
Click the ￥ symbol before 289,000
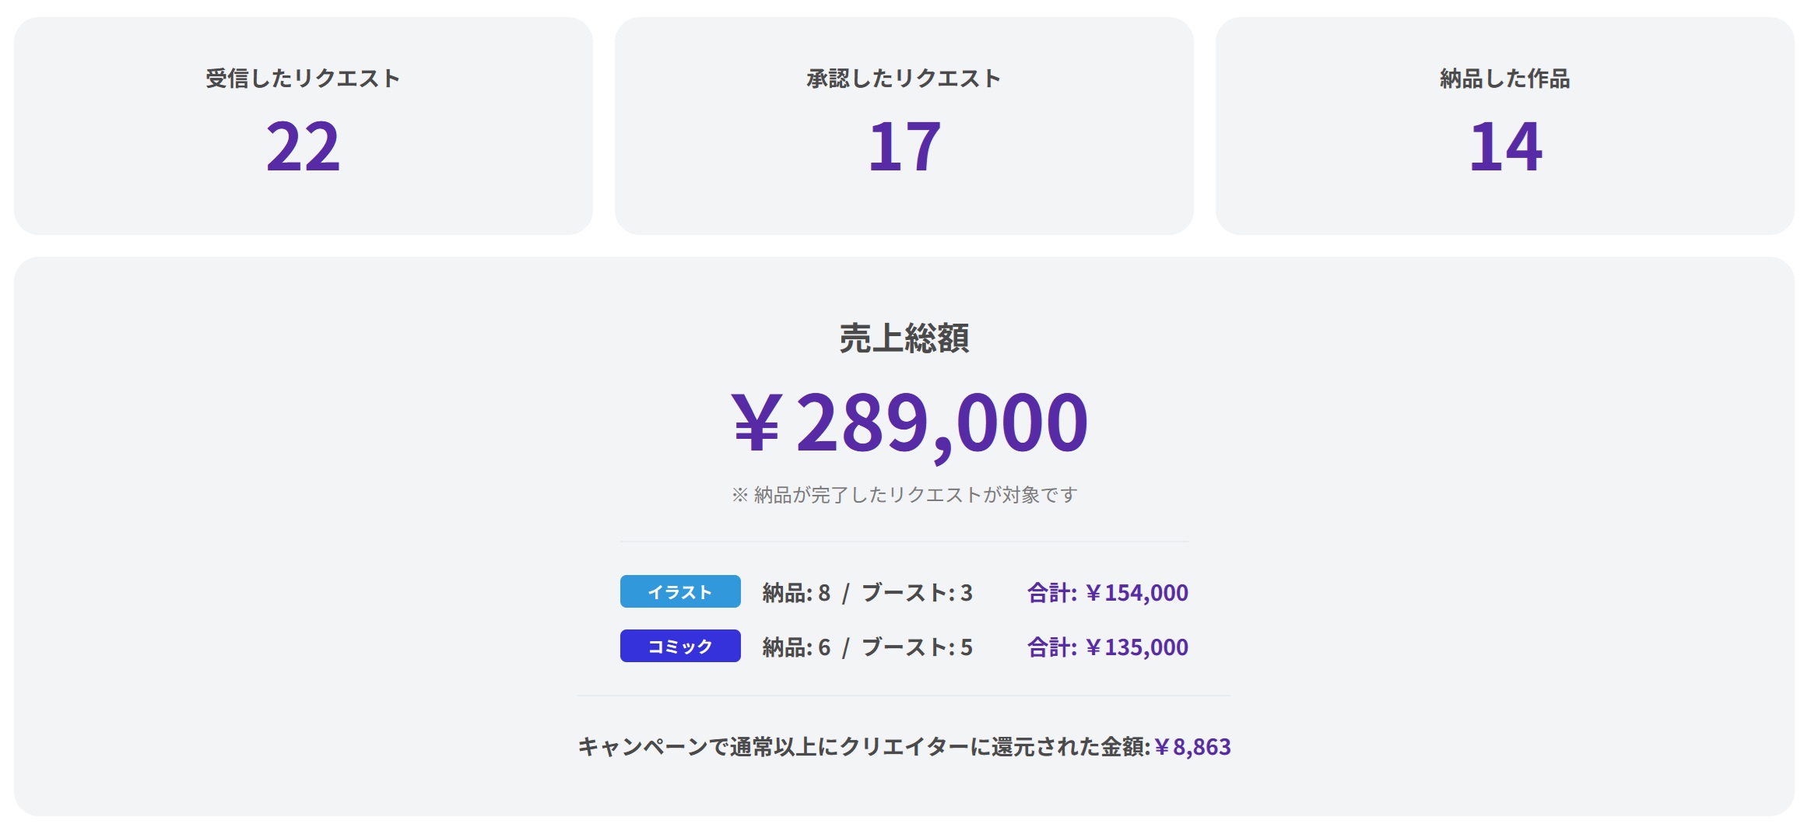coord(756,422)
